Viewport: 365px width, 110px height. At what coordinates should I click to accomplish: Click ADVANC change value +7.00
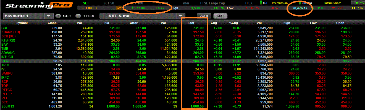click(217, 53)
